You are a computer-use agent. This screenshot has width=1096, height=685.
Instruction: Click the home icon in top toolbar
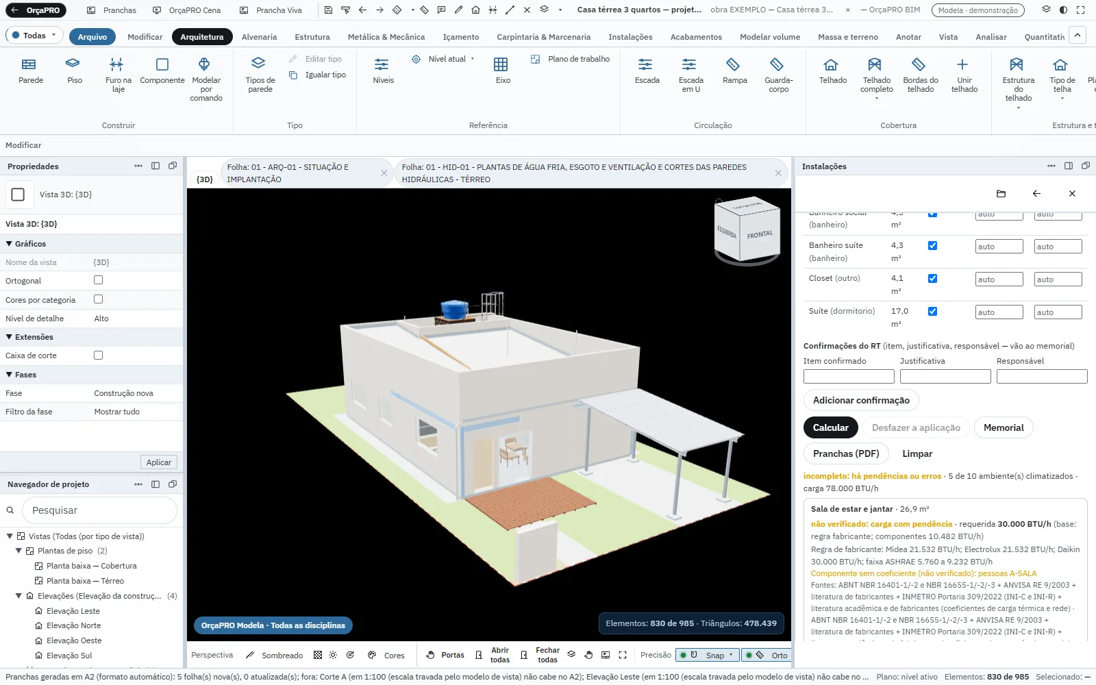pos(475,10)
